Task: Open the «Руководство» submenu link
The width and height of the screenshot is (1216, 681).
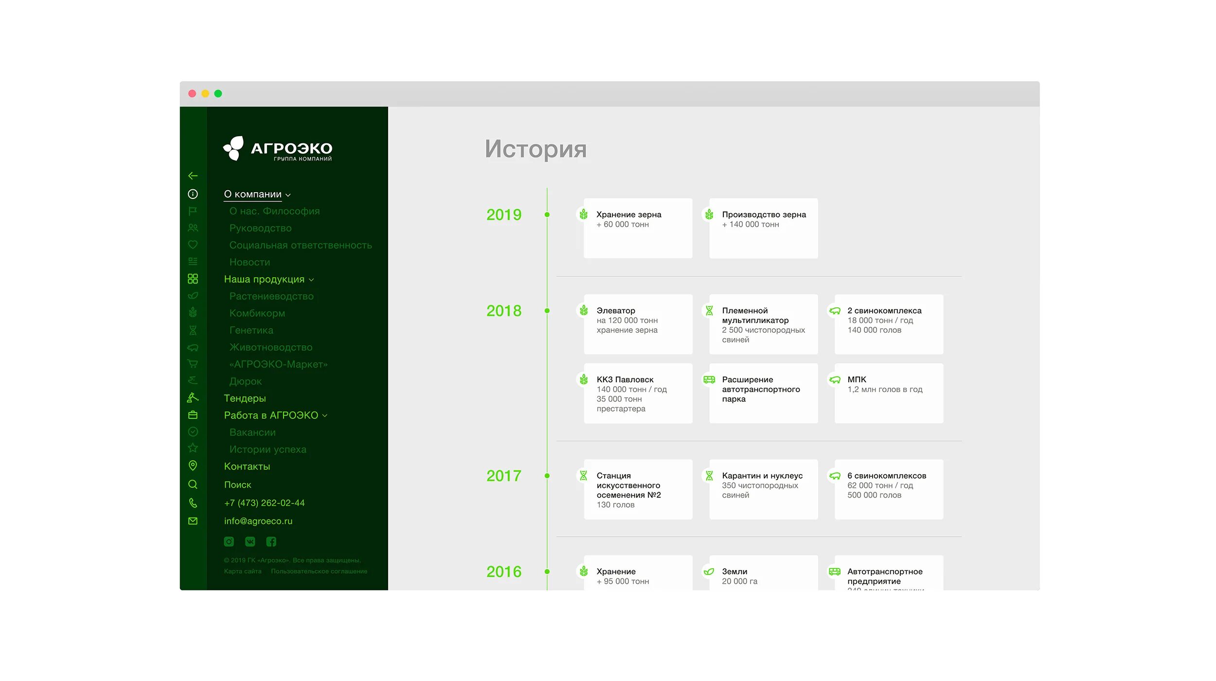Action: [260, 228]
